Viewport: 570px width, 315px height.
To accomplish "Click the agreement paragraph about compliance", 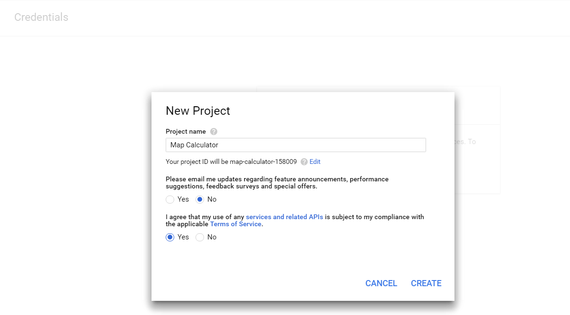I will 295,221.
